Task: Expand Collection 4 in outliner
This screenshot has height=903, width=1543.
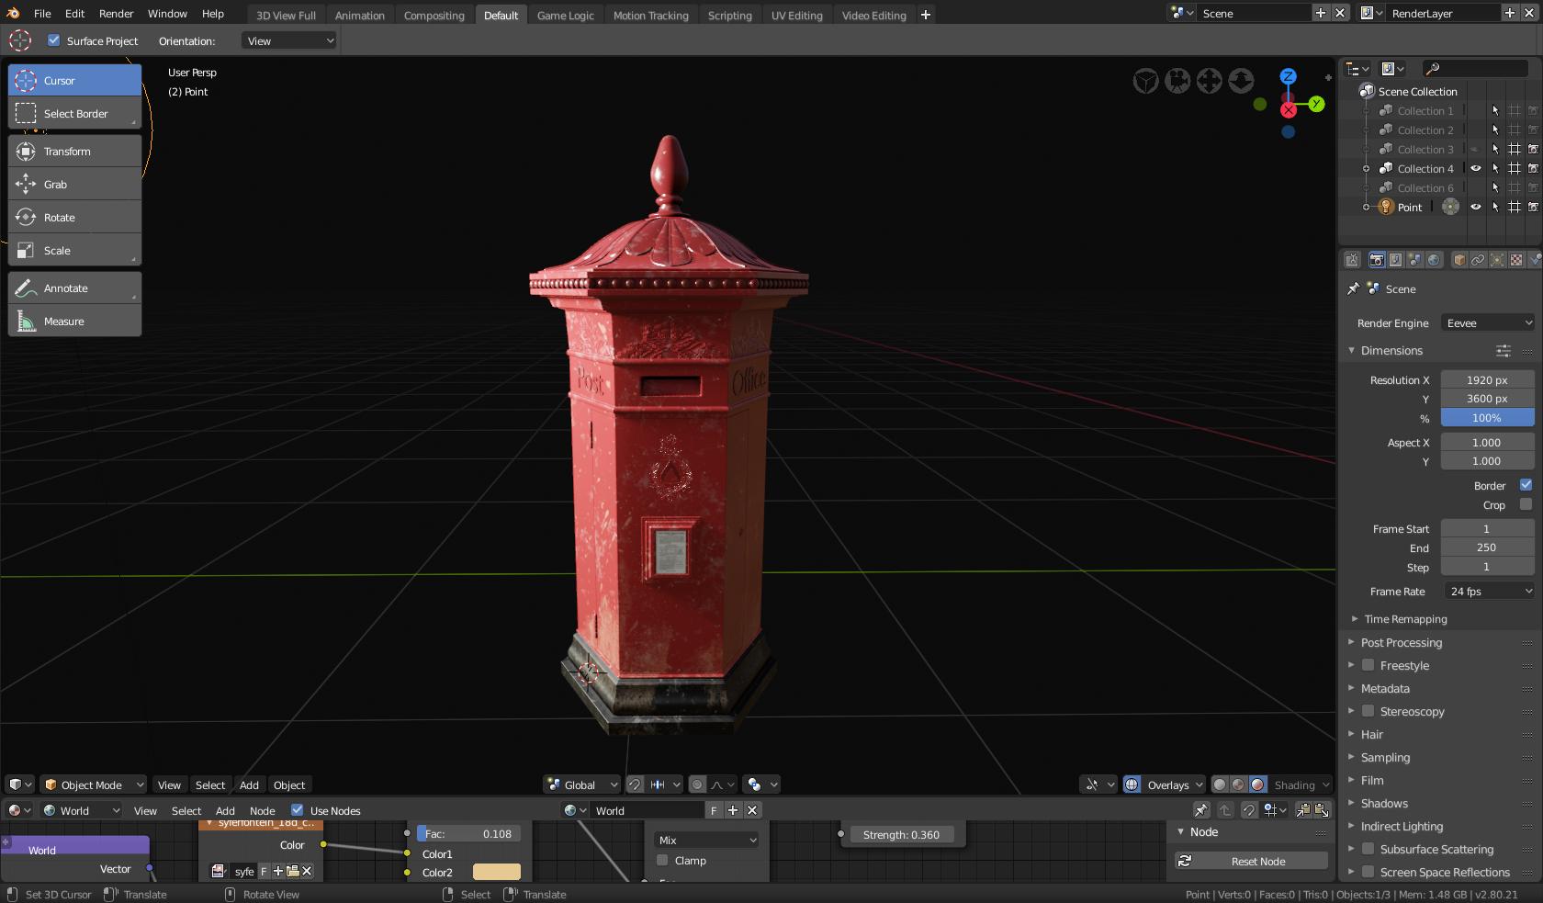Action: pyautogui.click(x=1366, y=168)
